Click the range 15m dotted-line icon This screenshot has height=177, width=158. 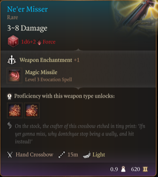click(62, 155)
